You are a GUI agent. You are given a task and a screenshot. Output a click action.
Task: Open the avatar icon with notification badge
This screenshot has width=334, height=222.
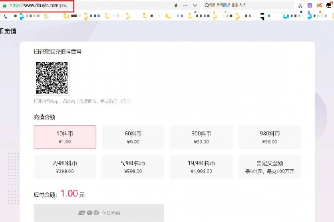click(x=329, y=5)
